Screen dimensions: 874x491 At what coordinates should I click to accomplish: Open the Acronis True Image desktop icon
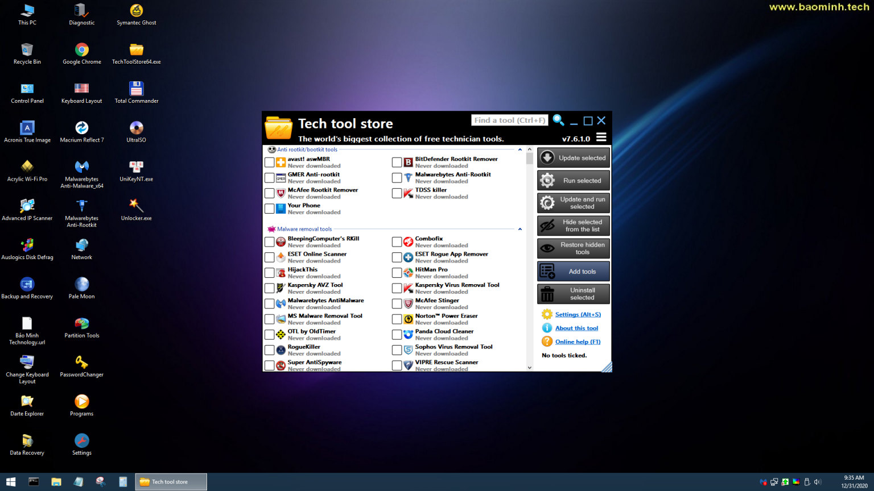27,132
